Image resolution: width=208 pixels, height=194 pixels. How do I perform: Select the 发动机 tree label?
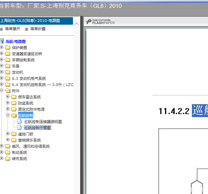[17, 72]
